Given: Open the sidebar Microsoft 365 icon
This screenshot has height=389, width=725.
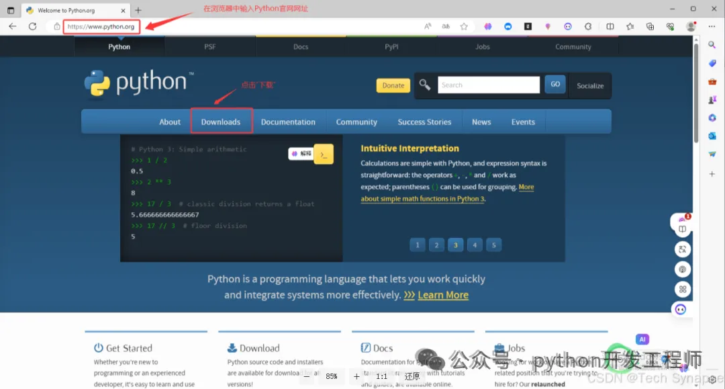Looking at the screenshot, I should [712, 118].
